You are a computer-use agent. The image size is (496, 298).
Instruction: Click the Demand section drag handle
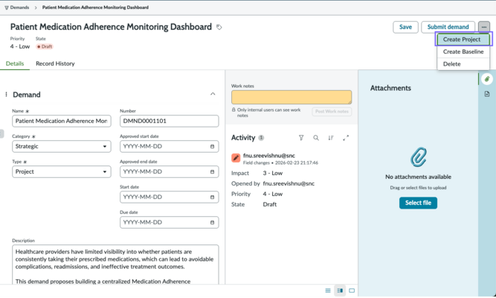click(6, 95)
